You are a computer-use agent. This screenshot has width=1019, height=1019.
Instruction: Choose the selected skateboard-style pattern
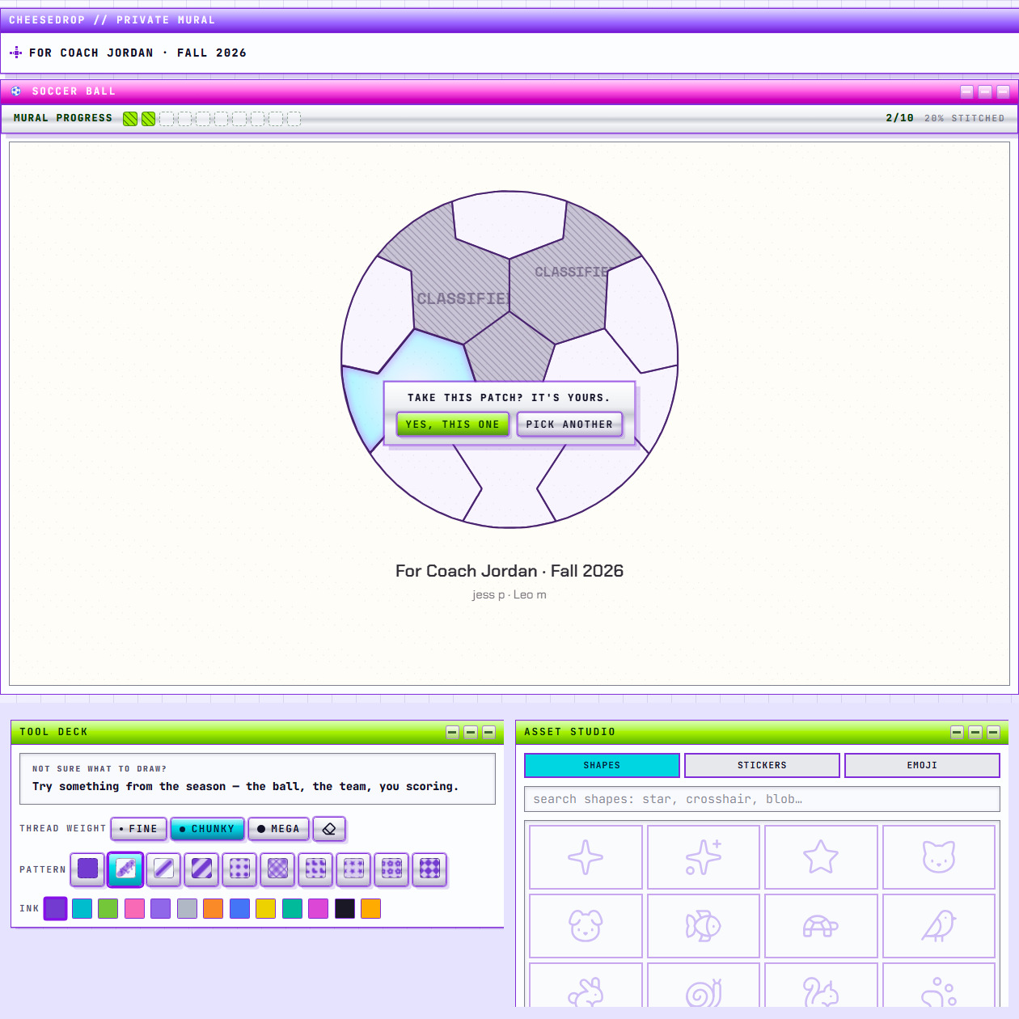[x=125, y=869]
